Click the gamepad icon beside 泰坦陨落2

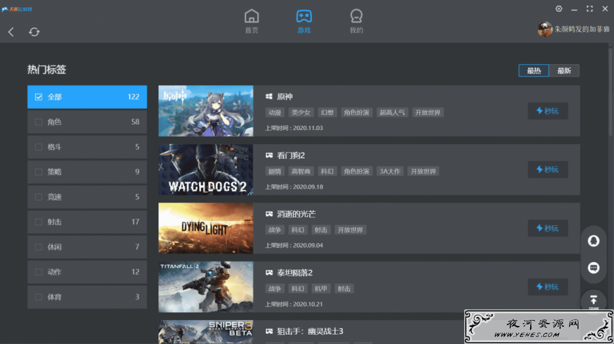point(269,273)
